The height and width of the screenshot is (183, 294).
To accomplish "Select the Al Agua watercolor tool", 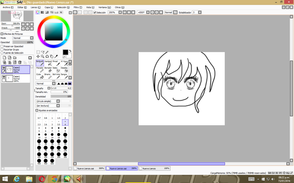I will pyautogui.click(x=64, y=63).
